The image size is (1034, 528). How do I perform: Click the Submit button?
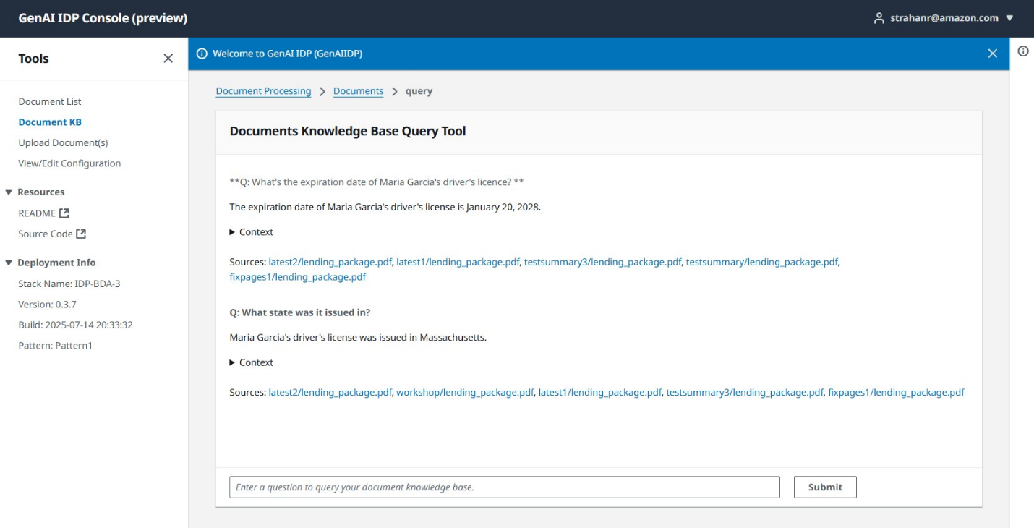point(825,487)
